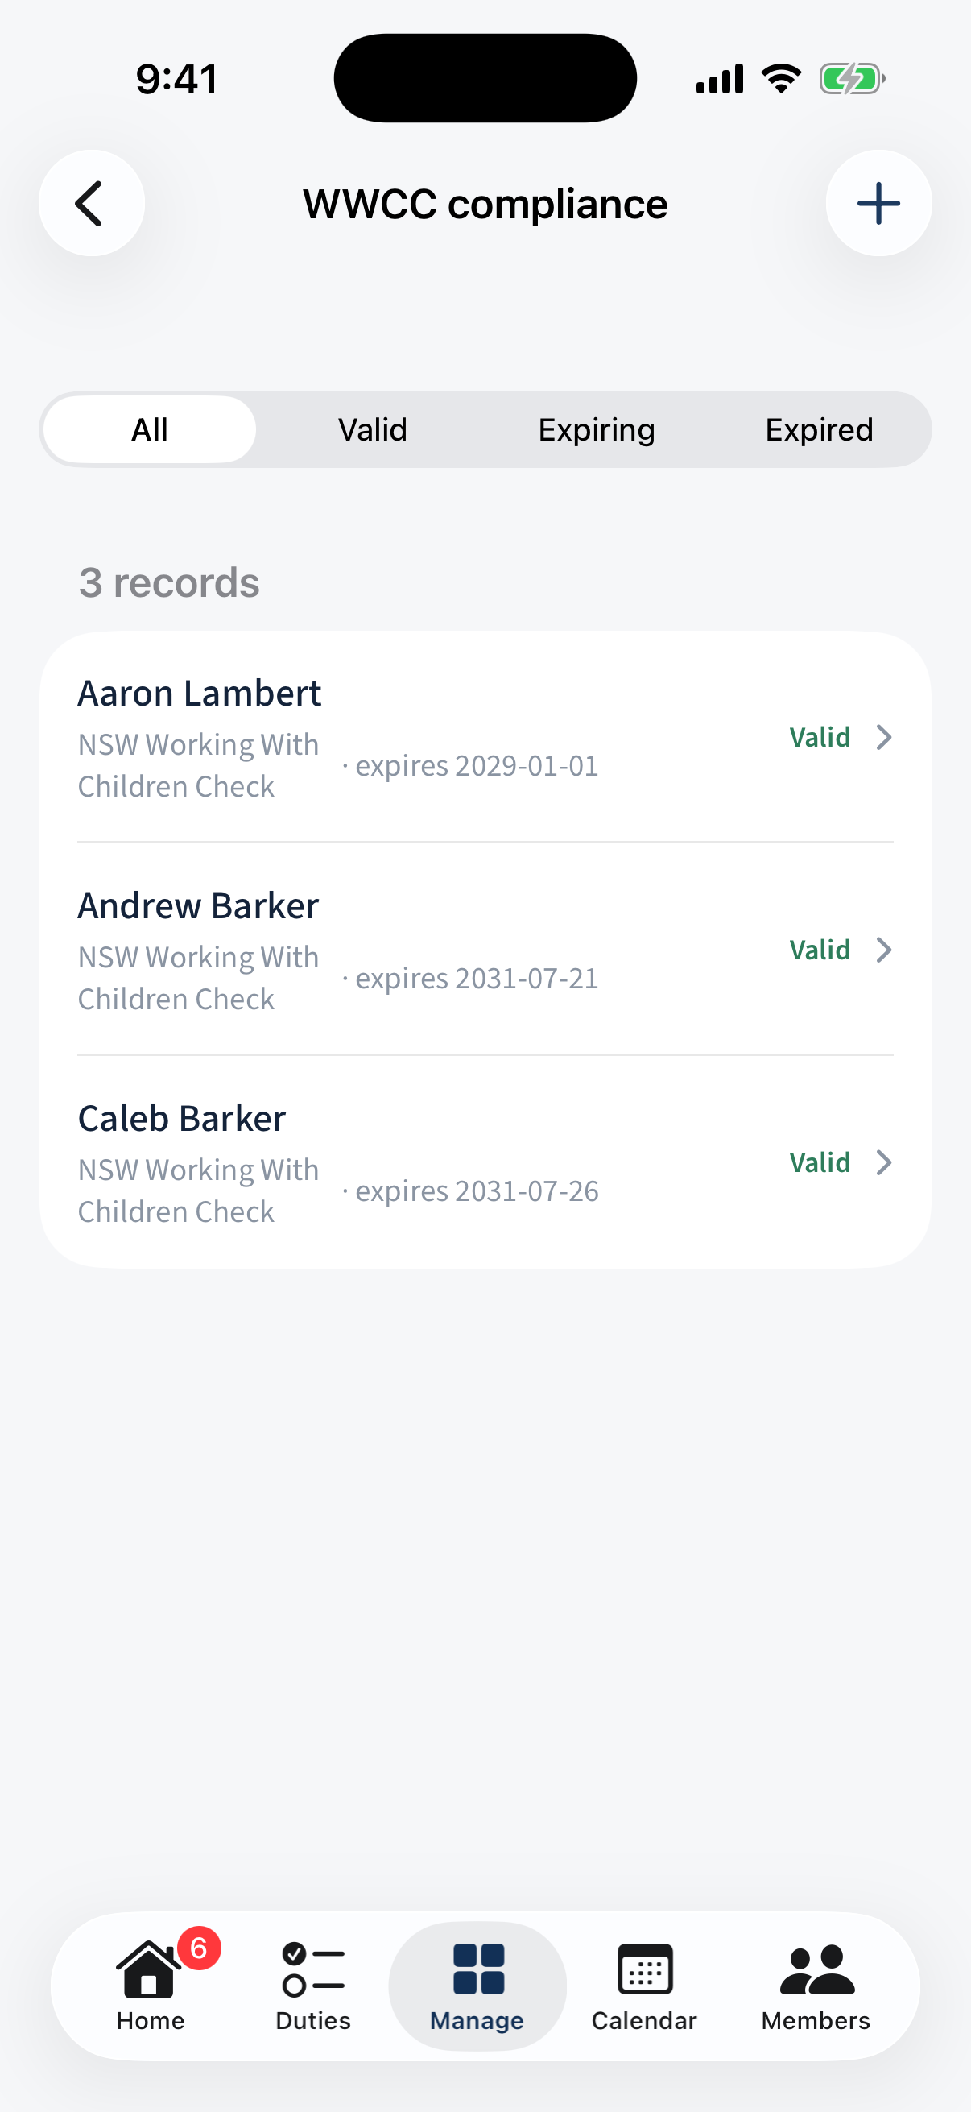The height and width of the screenshot is (2112, 971).
Task: Filter by Expiring records
Action: click(x=597, y=429)
